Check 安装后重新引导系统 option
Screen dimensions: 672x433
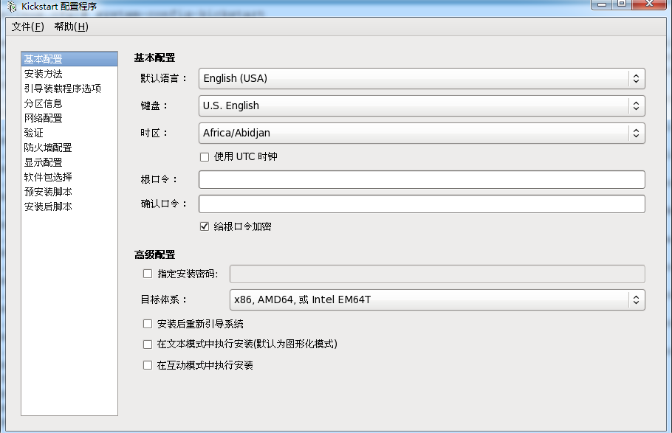(148, 324)
